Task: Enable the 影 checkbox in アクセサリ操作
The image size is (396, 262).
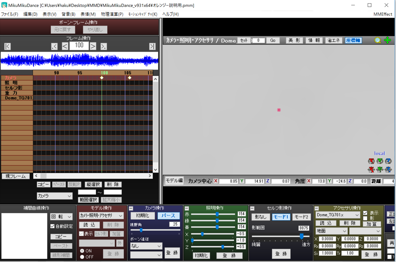Action: [365, 218]
